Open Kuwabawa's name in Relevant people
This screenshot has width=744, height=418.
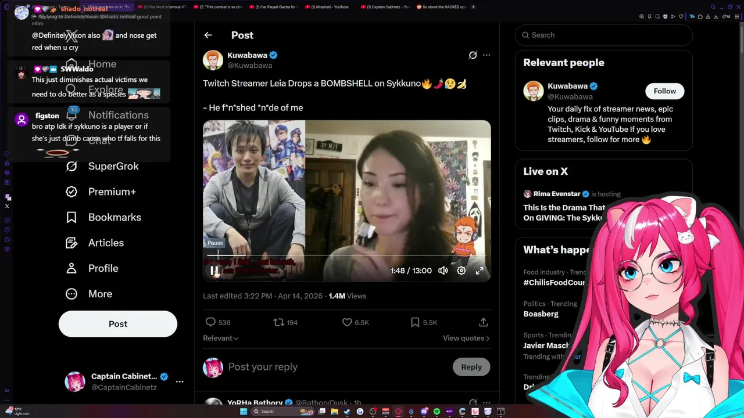coord(567,86)
